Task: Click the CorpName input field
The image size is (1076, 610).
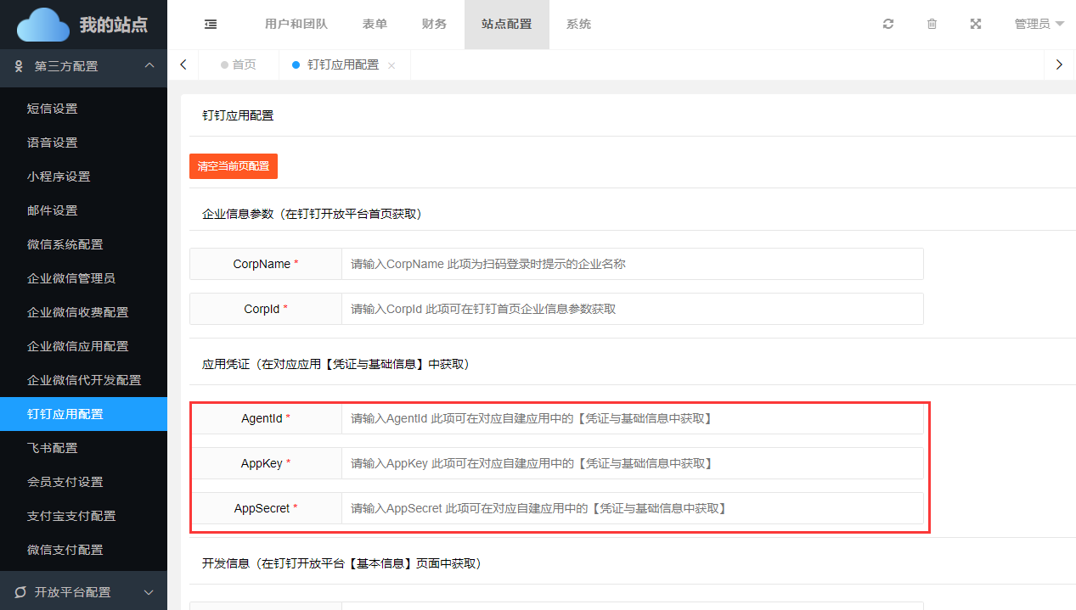Action: pyautogui.click(x=632, y=264)
